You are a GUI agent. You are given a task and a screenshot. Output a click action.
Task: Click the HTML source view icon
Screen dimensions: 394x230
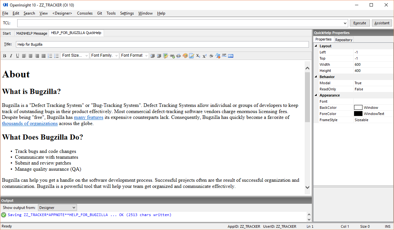click(231, 56)
